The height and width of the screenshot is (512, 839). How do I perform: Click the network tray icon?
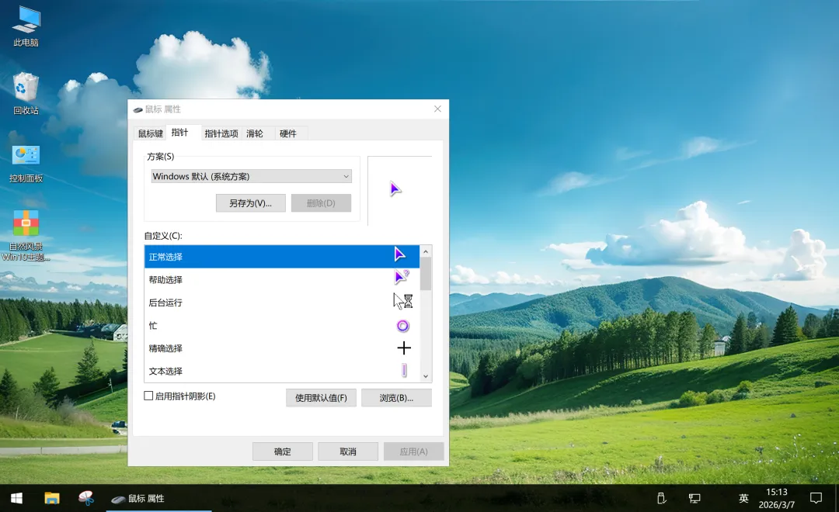pyautogui.click(x=695, y=498)
